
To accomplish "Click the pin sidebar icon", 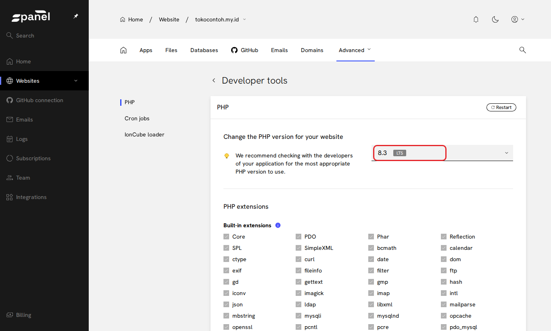I will point(76,16).
